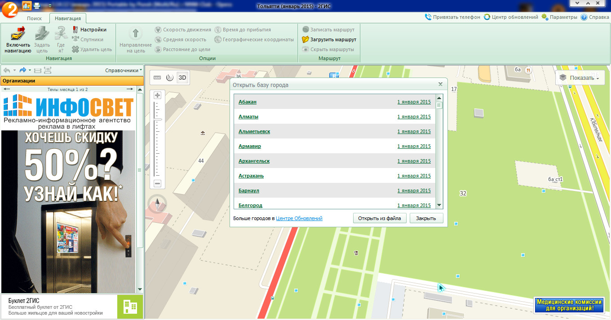Select the ruler measurement tool on map
The image size is (611, 320).
coord(157,78)
